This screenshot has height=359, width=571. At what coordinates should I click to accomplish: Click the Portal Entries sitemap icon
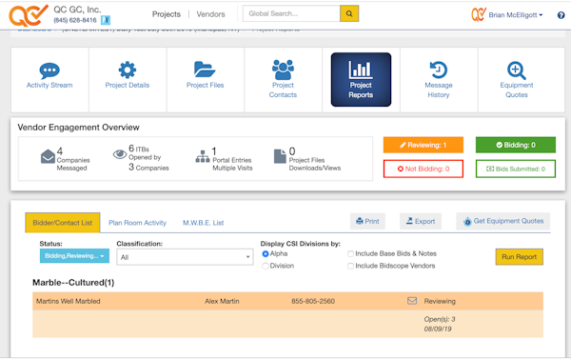pos(203,156)
